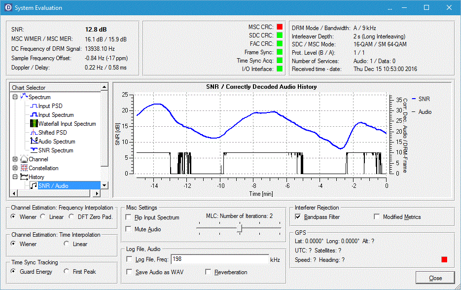This screenshot has width=461, height=290.
Task: Click the Chart Selector header
Action: pyautogui.click(x=55, y=87)
